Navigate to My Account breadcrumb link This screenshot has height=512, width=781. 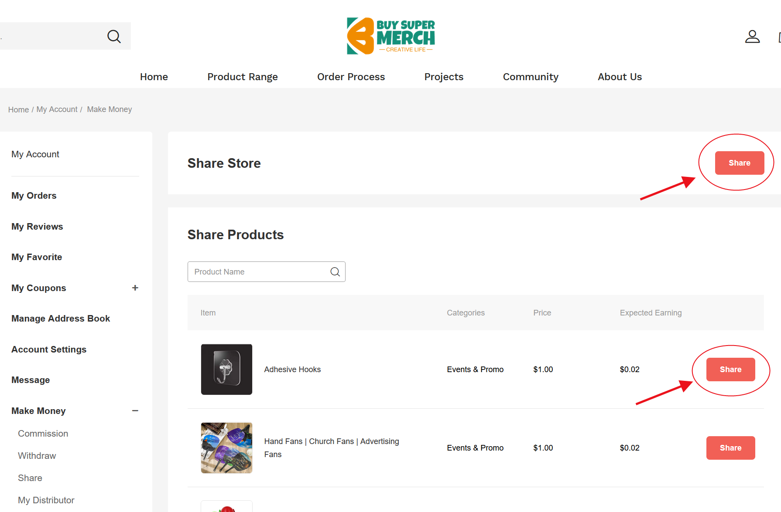click(x=57, y=109)
